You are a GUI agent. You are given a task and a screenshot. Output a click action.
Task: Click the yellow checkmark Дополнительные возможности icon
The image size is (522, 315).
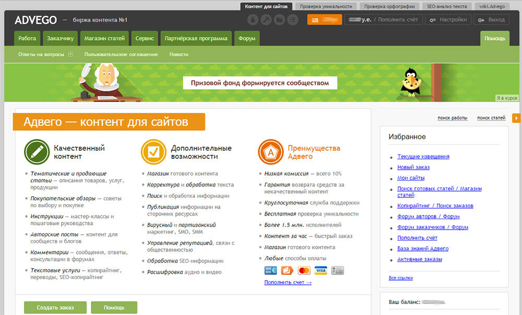tap(153, 152)
